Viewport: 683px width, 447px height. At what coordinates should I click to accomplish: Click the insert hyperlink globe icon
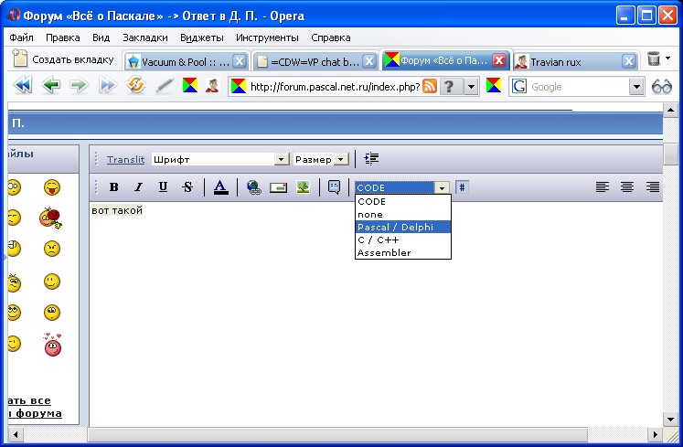tap(253, 187)
